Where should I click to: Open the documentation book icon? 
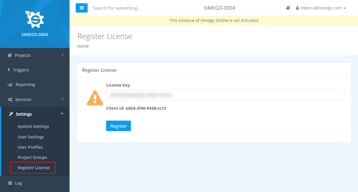coord(288,8)
